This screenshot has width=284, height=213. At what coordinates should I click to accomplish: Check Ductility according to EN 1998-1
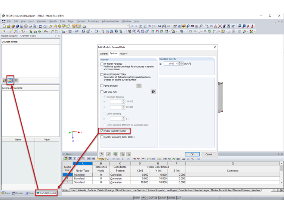click(102, 137)
